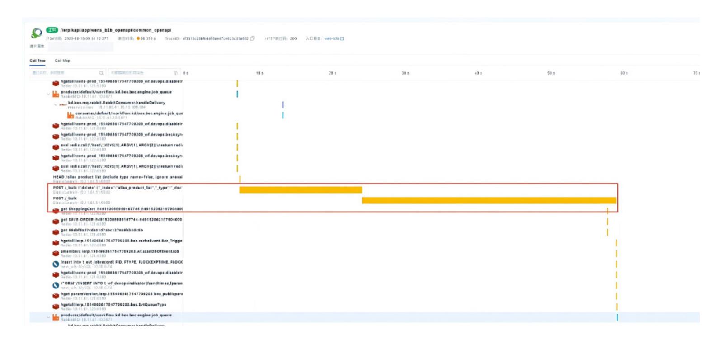Open the filter funnel icon beside duration field
721x354 pixels.
[x=175, y=73]
